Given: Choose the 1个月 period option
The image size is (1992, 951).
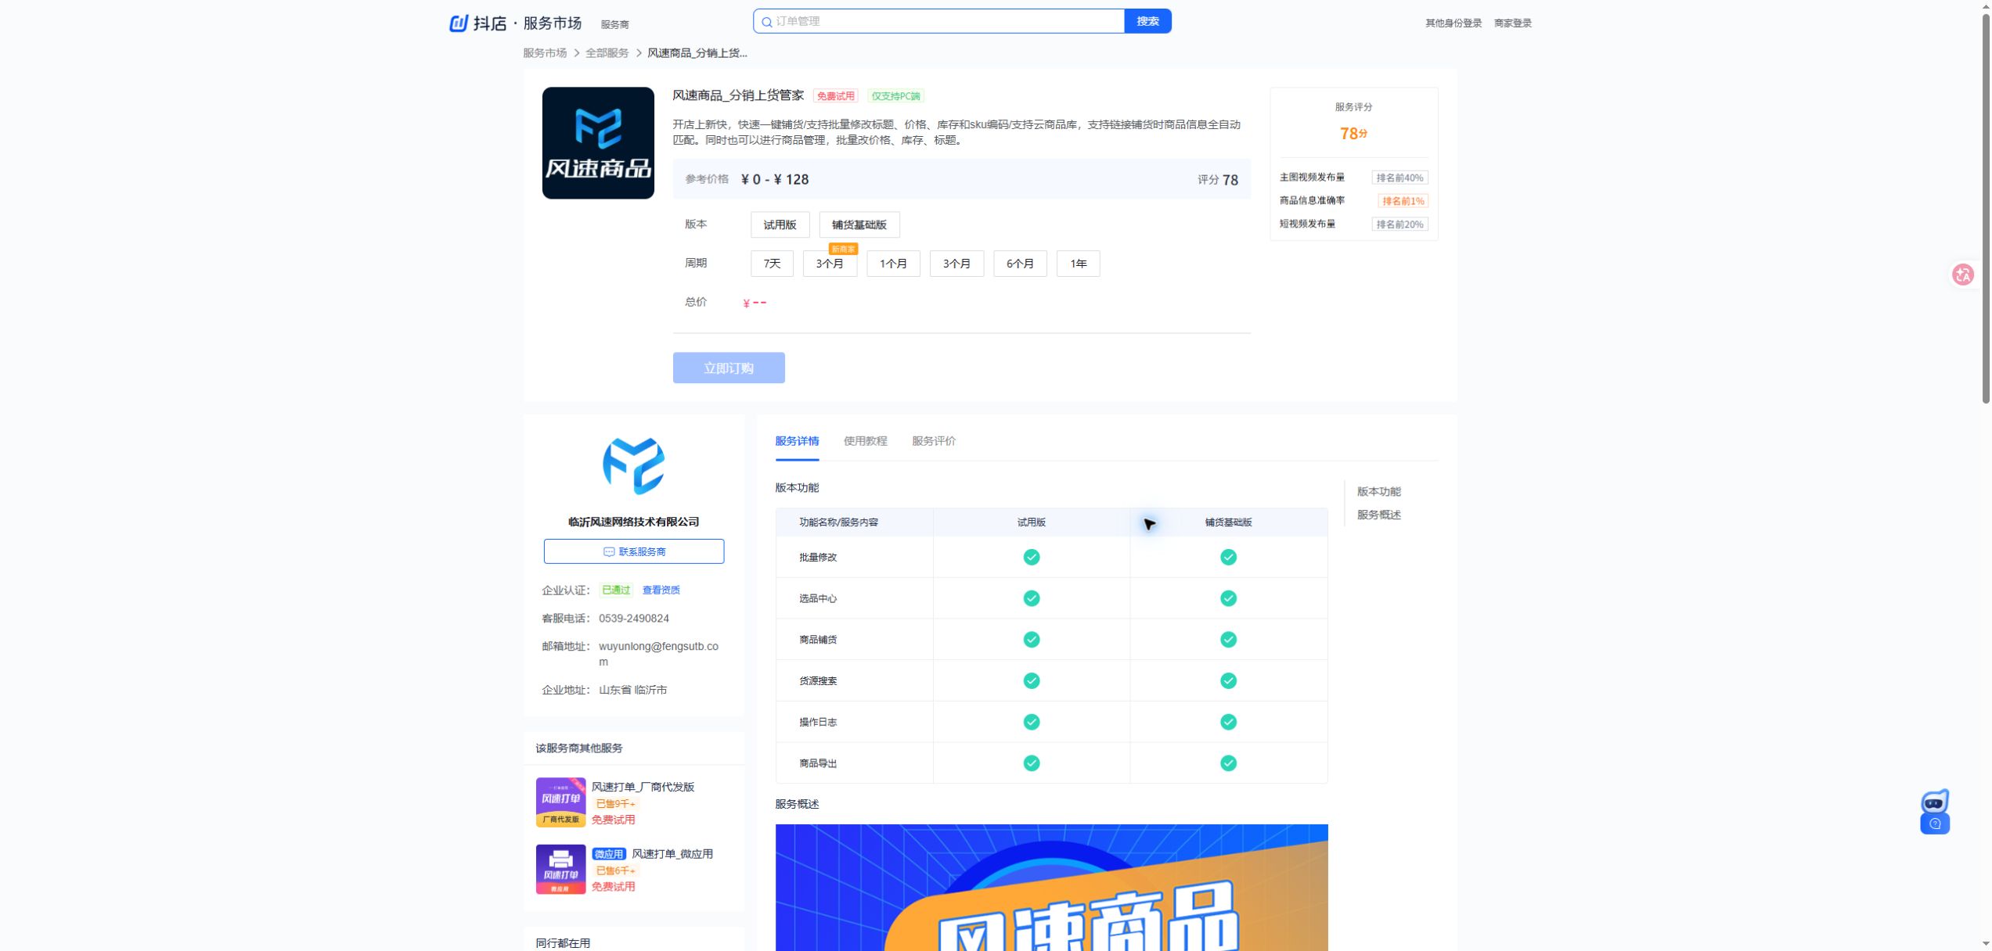Looking at the screenshot, I should (x=893, y=264).
